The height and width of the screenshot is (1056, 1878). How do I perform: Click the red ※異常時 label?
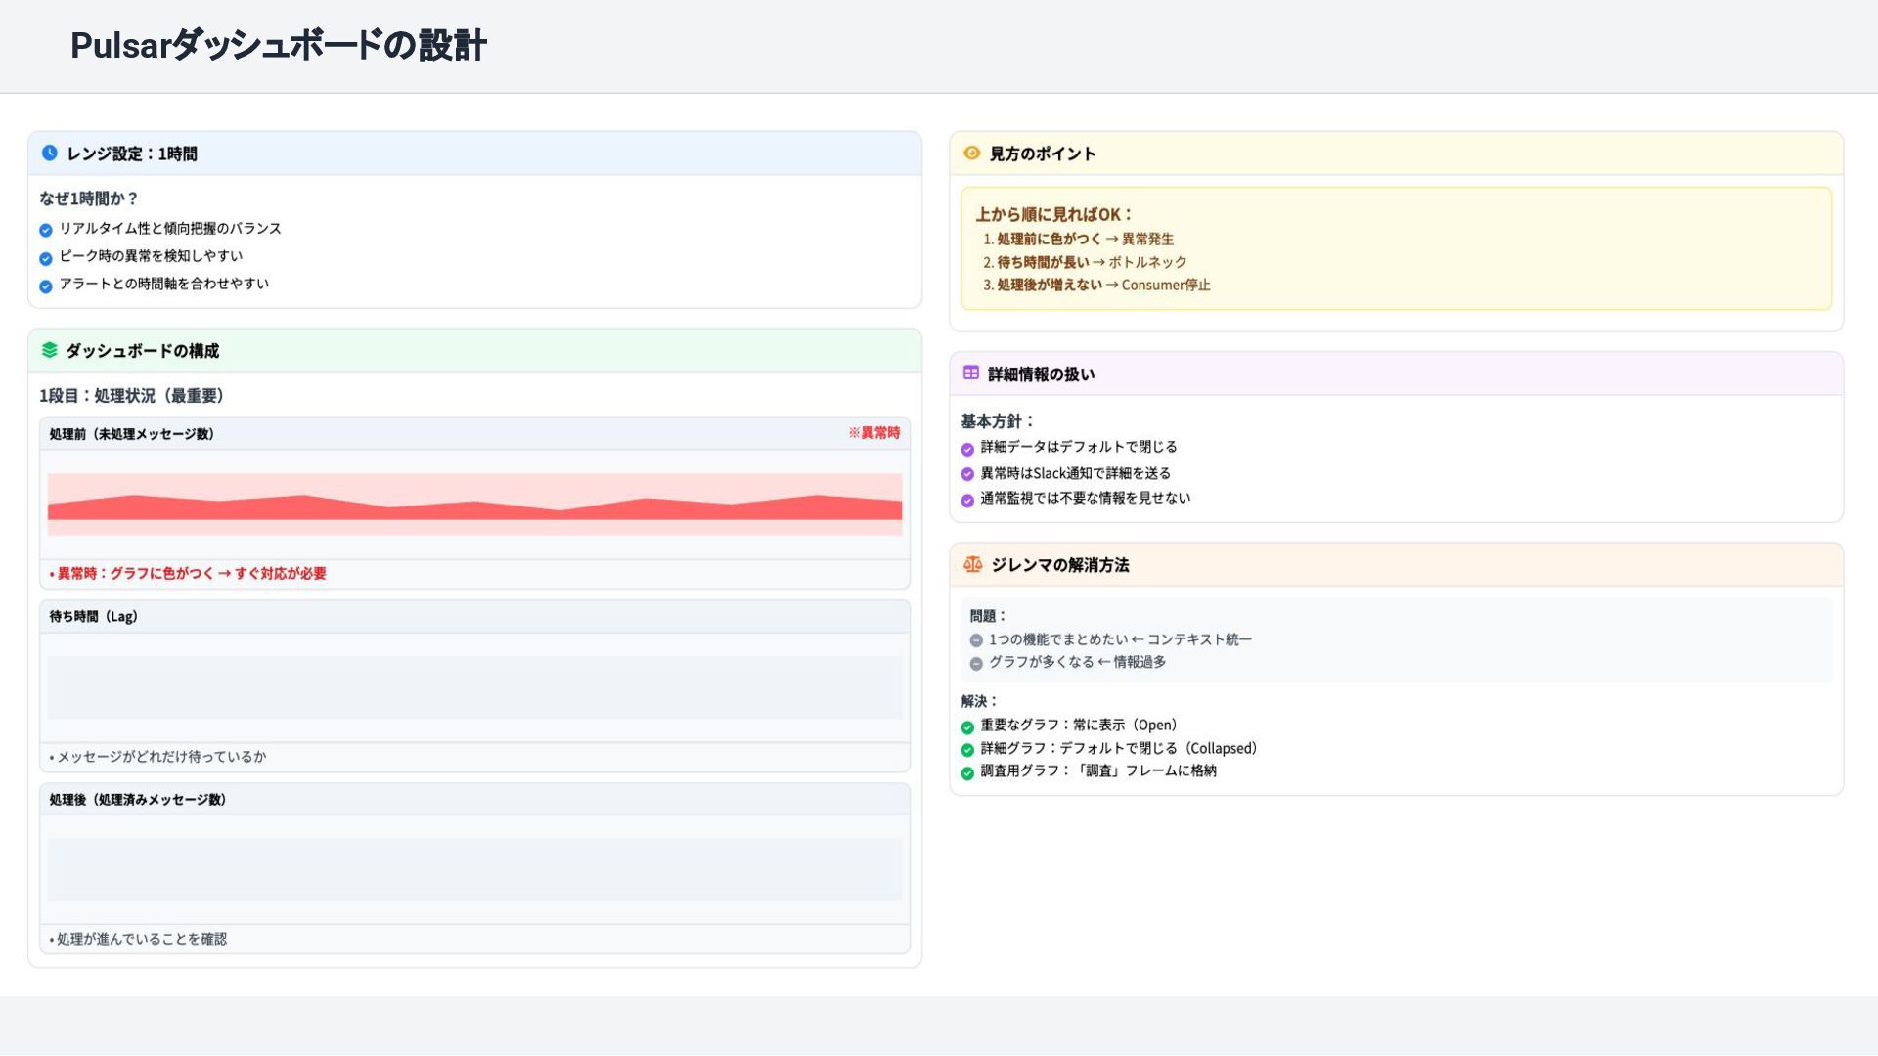click(x=873, y=433)
